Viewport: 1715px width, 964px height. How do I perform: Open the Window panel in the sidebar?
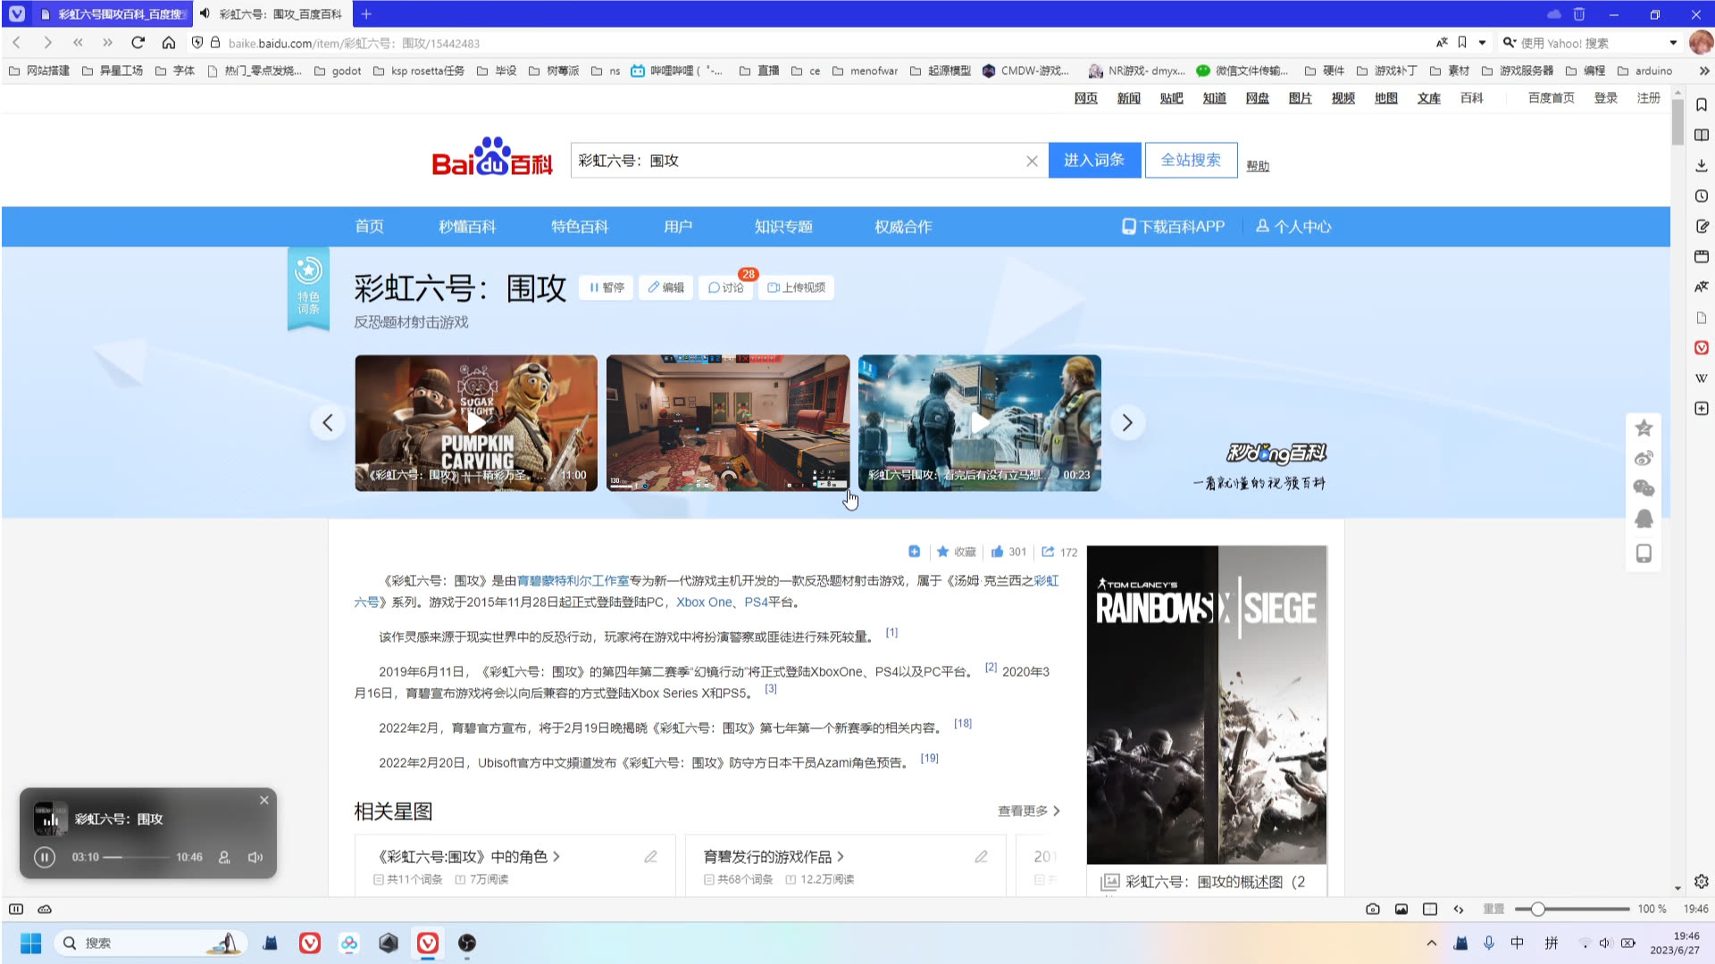point(1702,256)
